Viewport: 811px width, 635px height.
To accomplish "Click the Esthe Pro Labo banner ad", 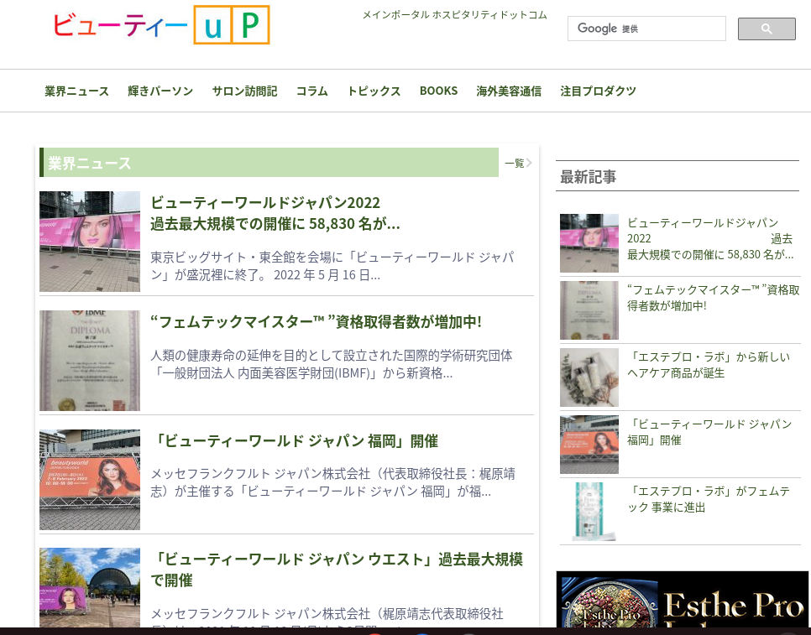I will coord(683,599).
